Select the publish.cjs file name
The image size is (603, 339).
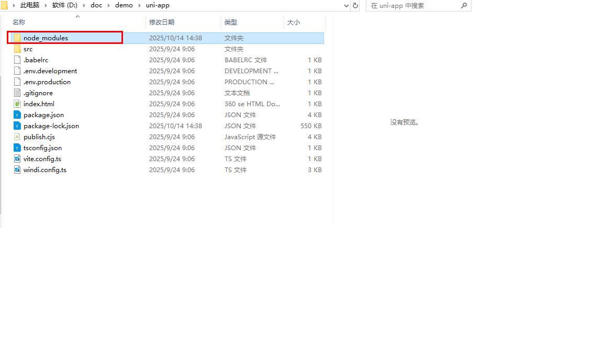(39, 137)
